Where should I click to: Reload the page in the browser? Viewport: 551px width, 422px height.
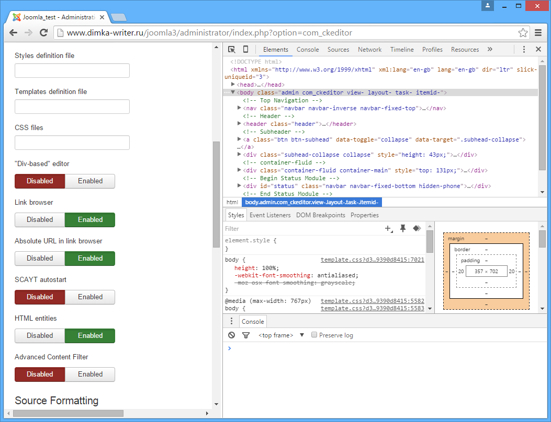click(x=44, y=33)
